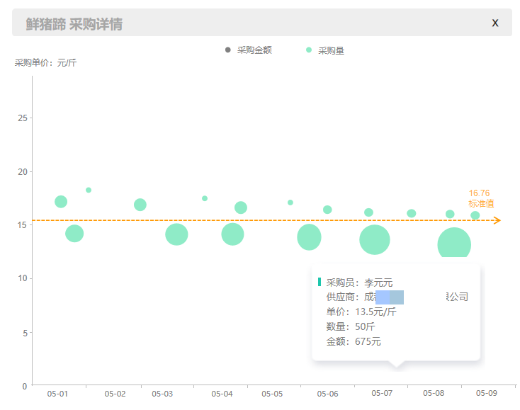Click the 采购量 legend label

(331, 51)
